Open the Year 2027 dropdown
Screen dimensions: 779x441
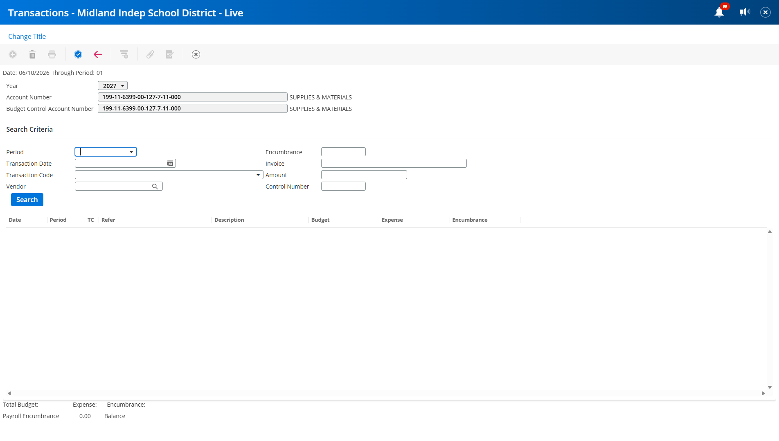(x=113, y=85)
